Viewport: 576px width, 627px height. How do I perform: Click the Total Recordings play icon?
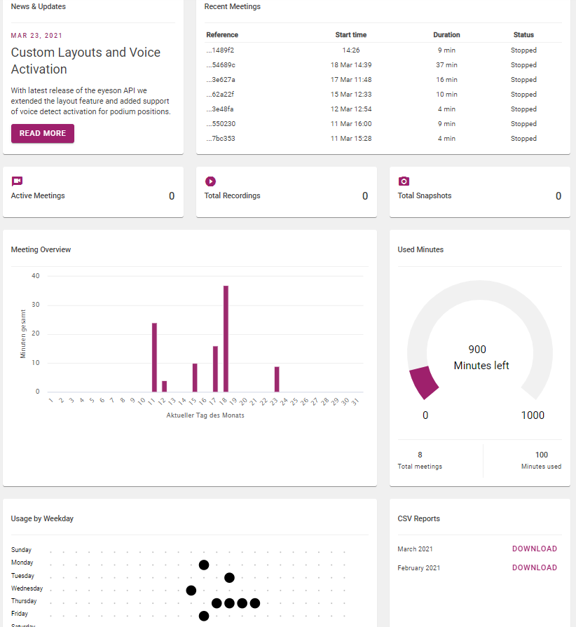[x=210, y=181]
